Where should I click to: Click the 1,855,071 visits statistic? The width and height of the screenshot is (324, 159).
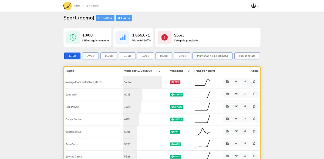[x=133, y=38]
